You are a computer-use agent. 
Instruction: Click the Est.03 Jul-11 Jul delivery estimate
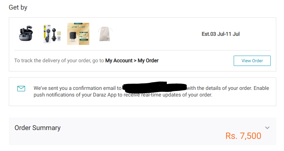click(220, 34)
